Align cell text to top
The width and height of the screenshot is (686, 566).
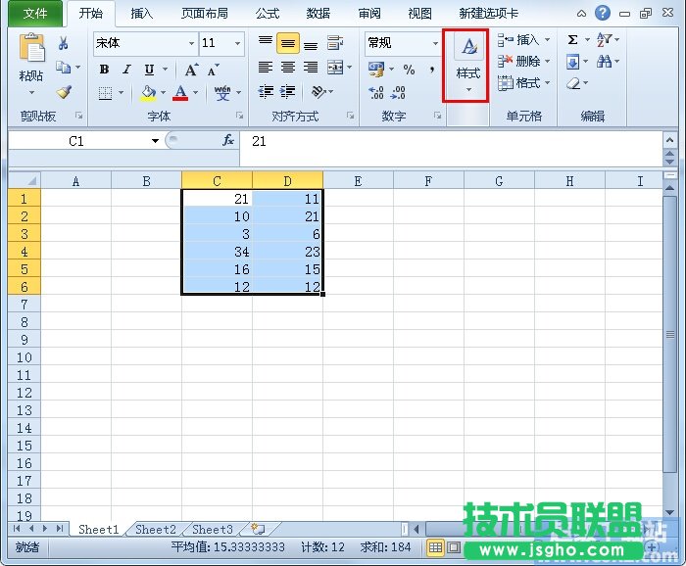coord(266,43)
